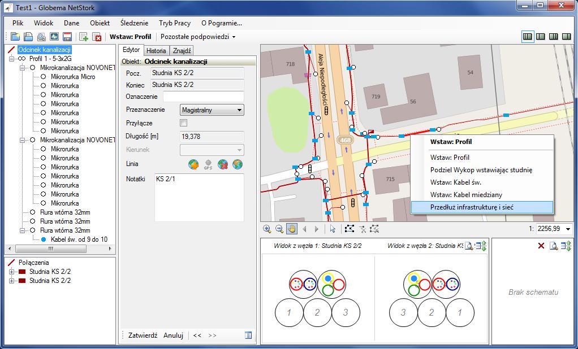Switch to second window layout button

pyautogui.click(x=541, y=37)
